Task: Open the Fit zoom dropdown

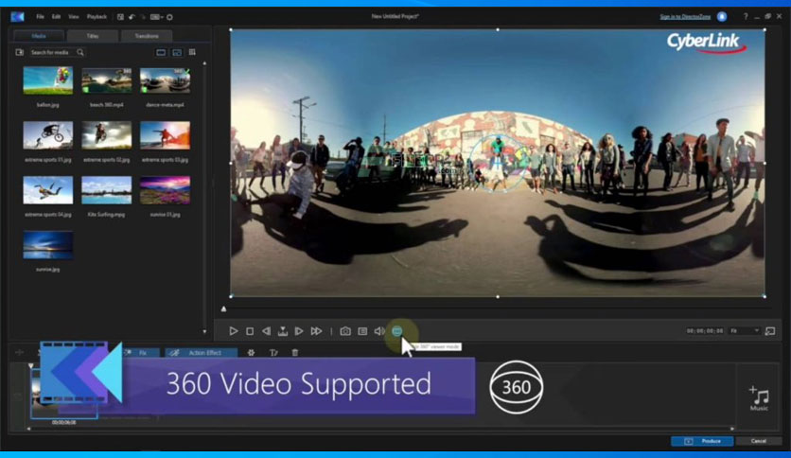Action: point(745,331)
